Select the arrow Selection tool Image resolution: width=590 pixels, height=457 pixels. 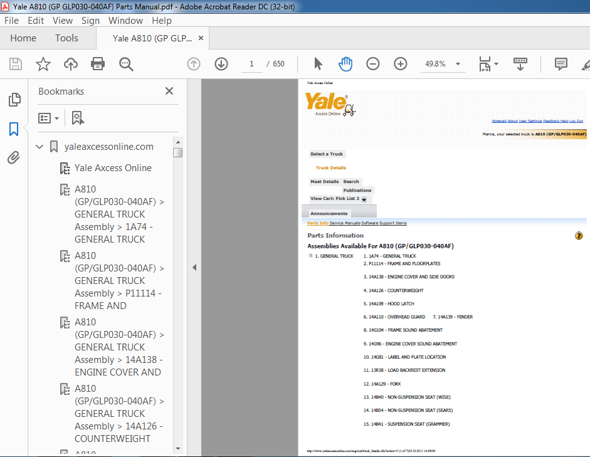pyautogui.click(x=318, y=64)
